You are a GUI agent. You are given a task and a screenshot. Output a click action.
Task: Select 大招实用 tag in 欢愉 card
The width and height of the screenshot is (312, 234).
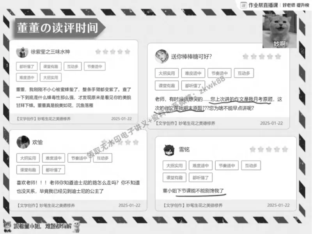28,158
